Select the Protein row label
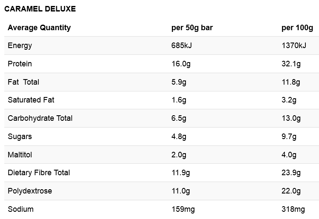 20,64
